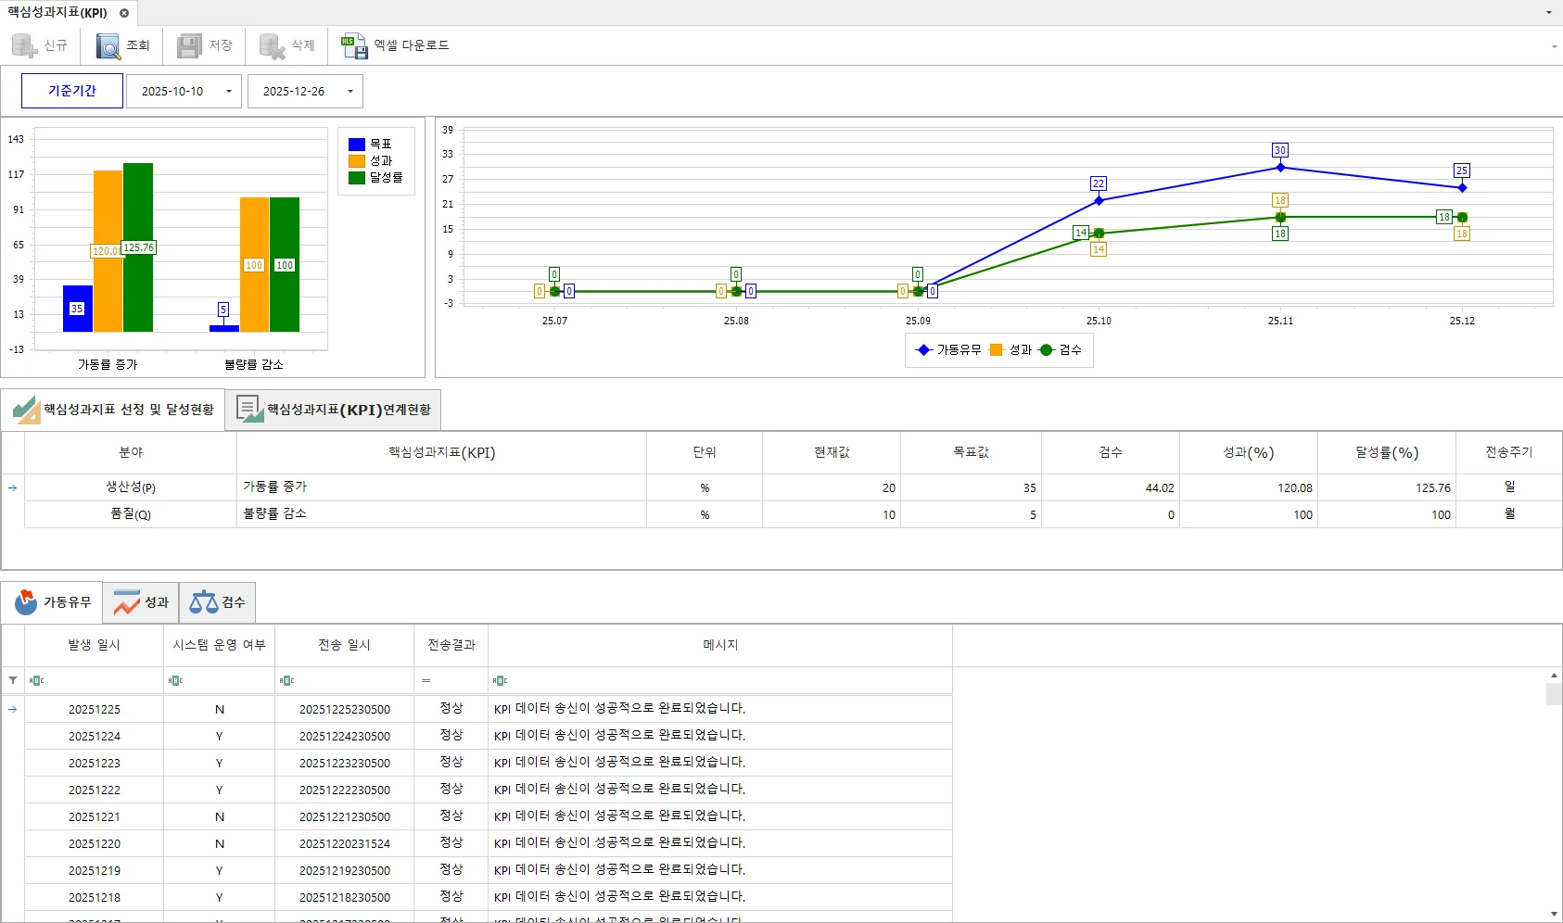Toggle the 가동유무 series in line chart legend

pyautogui.click(x=948, y=349)
